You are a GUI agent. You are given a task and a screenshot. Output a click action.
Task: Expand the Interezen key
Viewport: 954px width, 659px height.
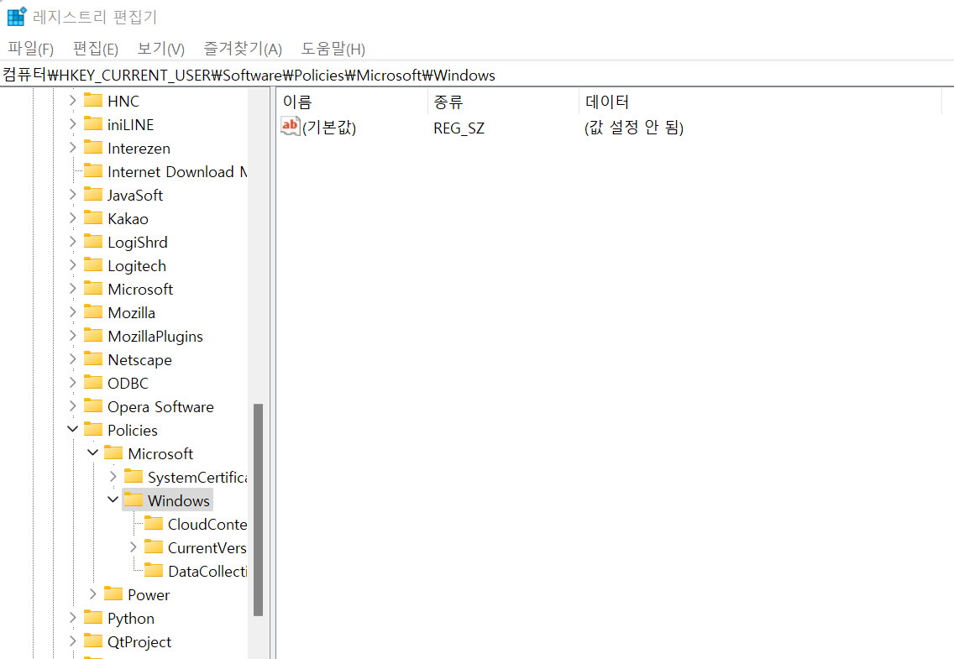coord(72,148)
